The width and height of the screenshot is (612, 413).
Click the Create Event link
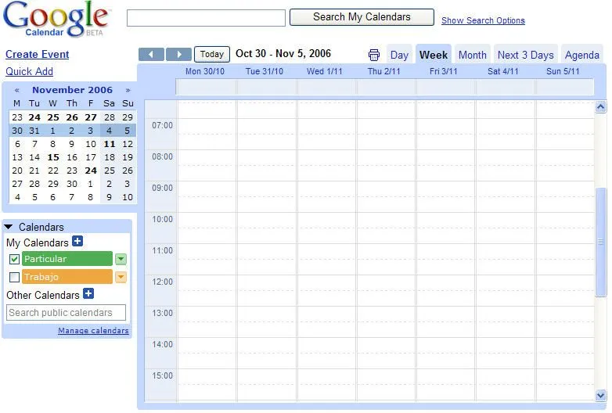37,54
